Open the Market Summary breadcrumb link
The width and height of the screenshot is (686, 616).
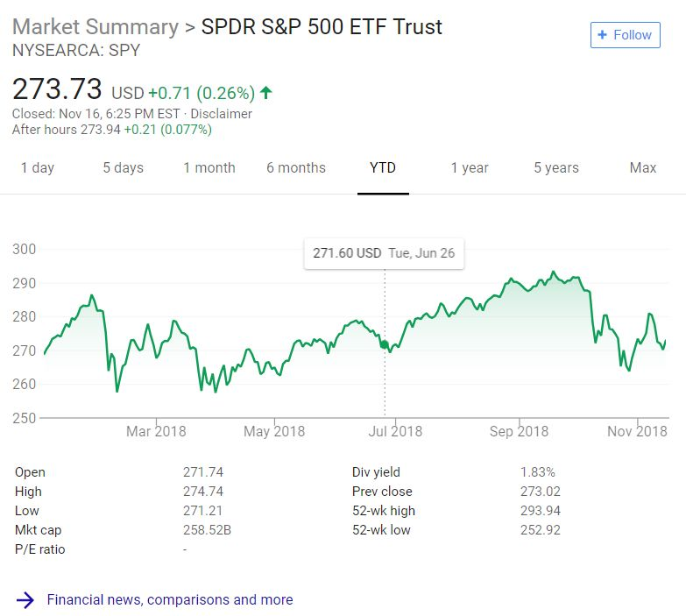coord(95,26)
